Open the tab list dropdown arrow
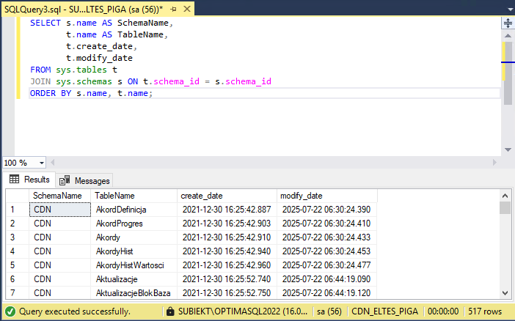Screen dimensions: 515x321 (511, 10)
